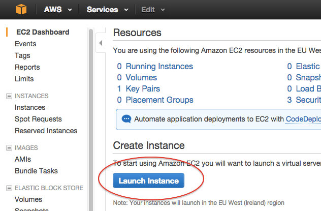
Task: Open the Load Balancers link in Resources
Action: [308, 88]
